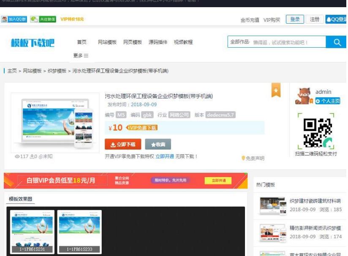Go to the 首页 menu item
Viewport: 348px width, 256px height.
pos(82,42)
